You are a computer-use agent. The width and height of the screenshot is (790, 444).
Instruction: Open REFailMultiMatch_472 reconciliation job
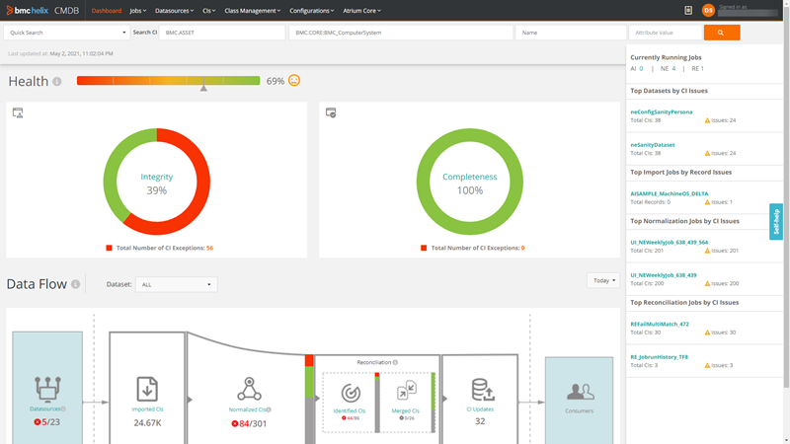660,324
